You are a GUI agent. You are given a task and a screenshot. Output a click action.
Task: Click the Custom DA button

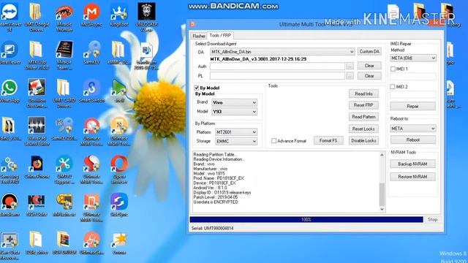click(369, 52)
